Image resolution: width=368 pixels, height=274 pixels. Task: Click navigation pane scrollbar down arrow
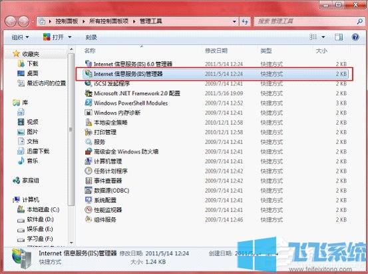(x=71, y=243)
